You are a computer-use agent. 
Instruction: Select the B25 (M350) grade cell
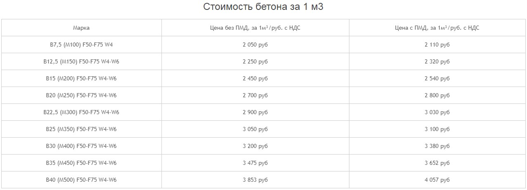(81, 129)
